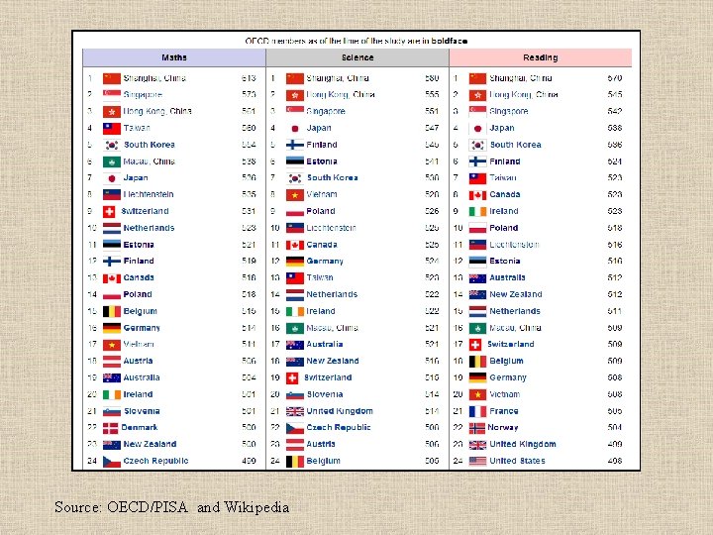Click New Zealand flag in Reading column

pos(477,295)
